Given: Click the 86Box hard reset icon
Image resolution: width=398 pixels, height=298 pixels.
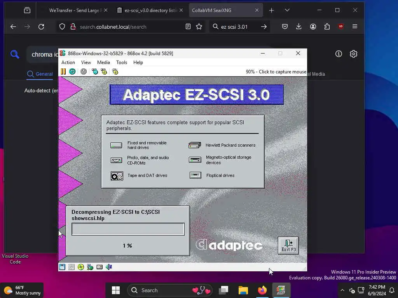Looking at the screenshot, I should (72, 71).
